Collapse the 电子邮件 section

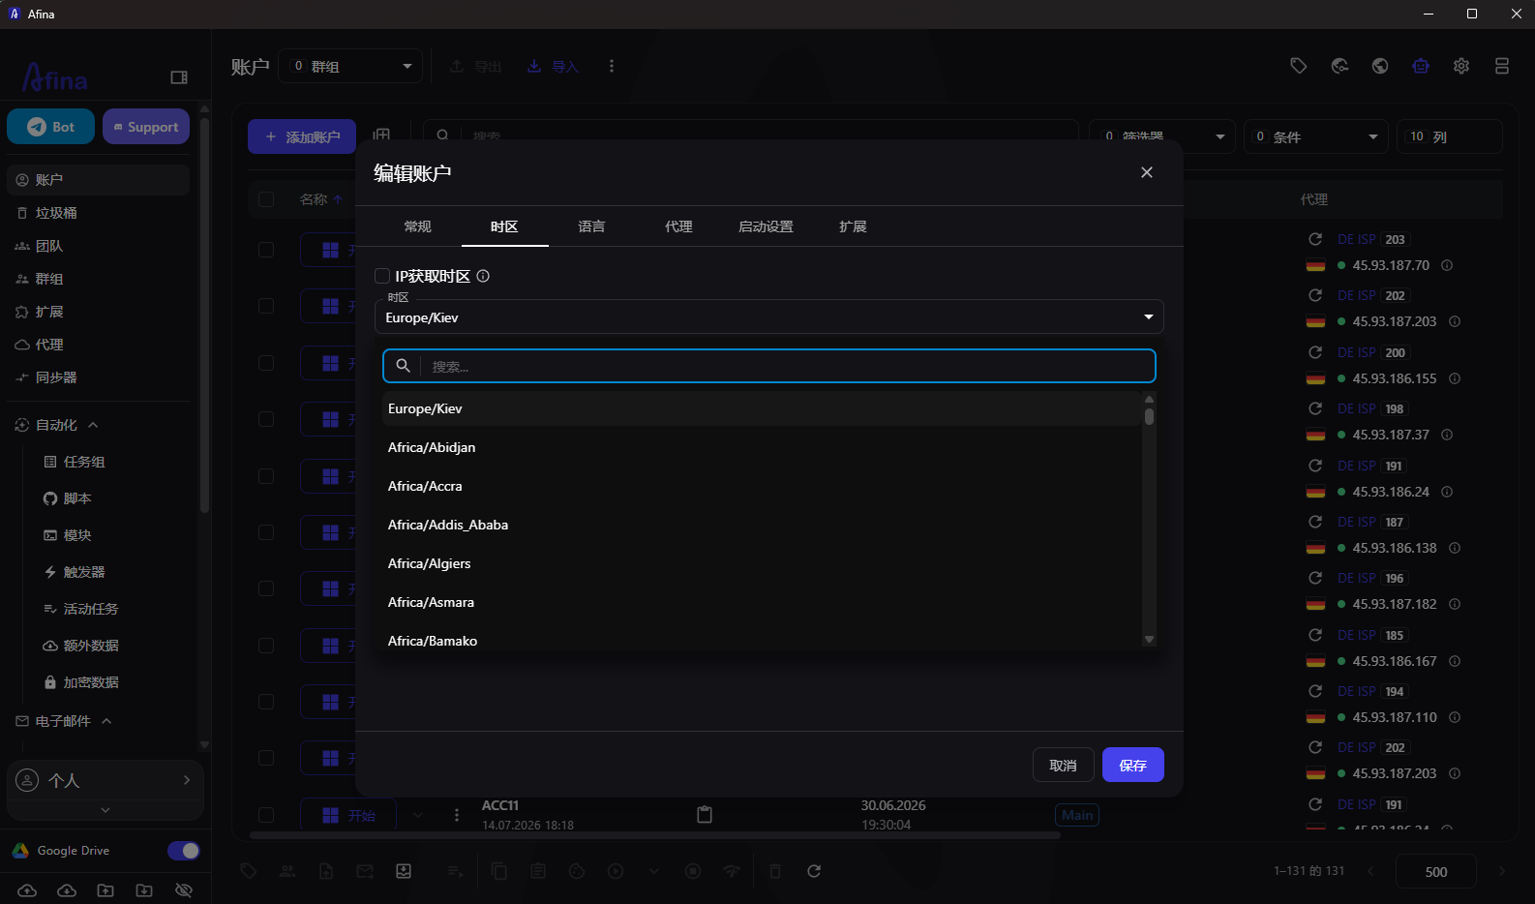(106, 721)
